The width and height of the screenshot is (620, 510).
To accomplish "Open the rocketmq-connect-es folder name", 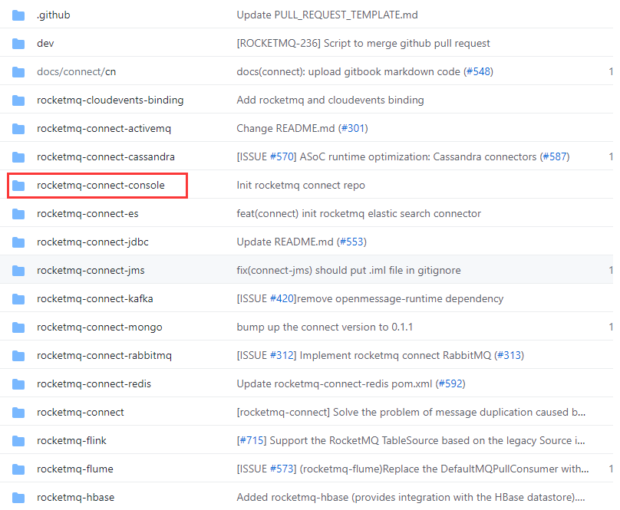I will pyautogui.click(x=87, y=213).
